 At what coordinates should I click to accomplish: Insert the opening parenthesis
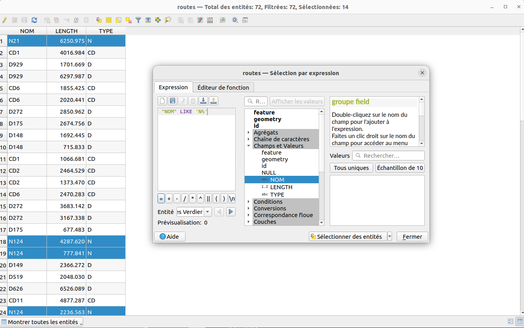click(216, 199)
